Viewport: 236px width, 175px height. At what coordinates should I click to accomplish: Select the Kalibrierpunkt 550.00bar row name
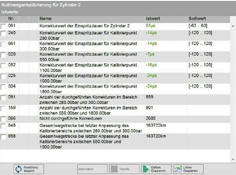tap(88, 57)
